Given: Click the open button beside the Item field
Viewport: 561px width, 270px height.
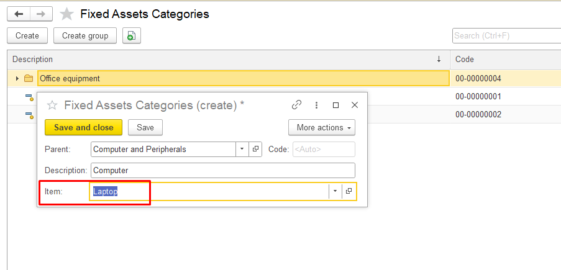Looking at the screenshot, I should [349, 191].
